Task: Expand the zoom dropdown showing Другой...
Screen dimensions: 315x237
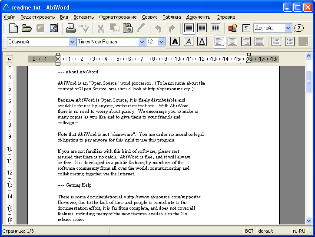Action: (x=288, y=28)
